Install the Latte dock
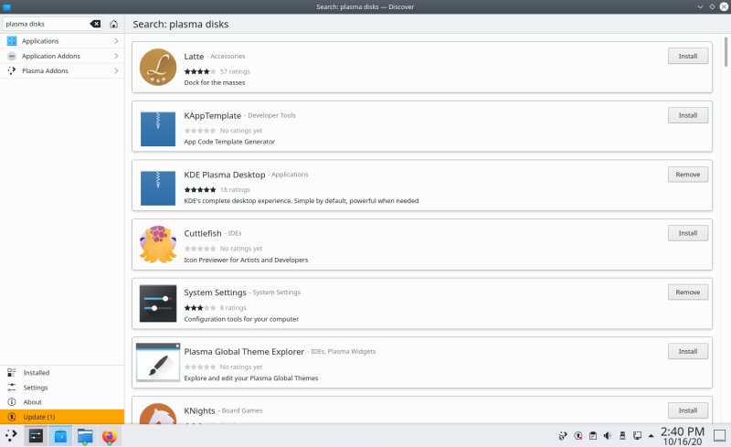Viewport: 731px width, 447px height. tap(688, 56)
